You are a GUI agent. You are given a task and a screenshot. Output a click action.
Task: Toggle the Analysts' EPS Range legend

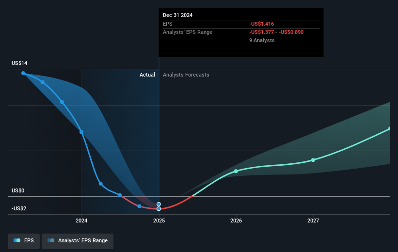pyautogui.click(x=78, y=241)
